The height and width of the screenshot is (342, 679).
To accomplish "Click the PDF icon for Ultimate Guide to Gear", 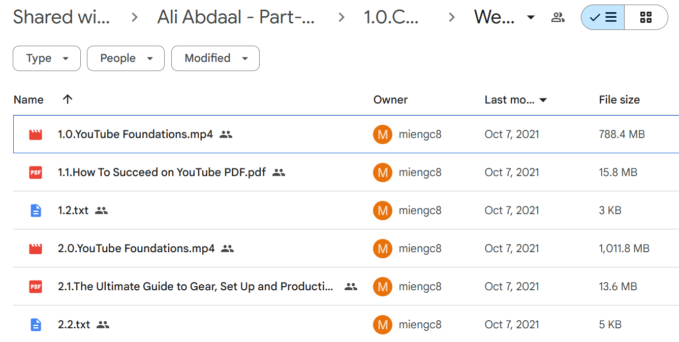I will coord(36,287).
